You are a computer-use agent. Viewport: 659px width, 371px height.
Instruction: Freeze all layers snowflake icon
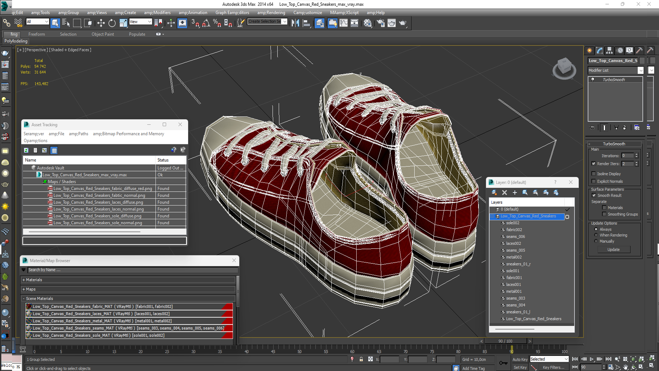pyautogui.click(x=556, y=192)
